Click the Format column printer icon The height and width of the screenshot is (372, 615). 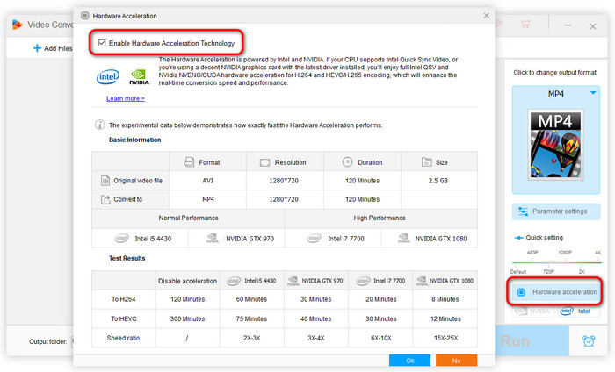tap(190, 162)
